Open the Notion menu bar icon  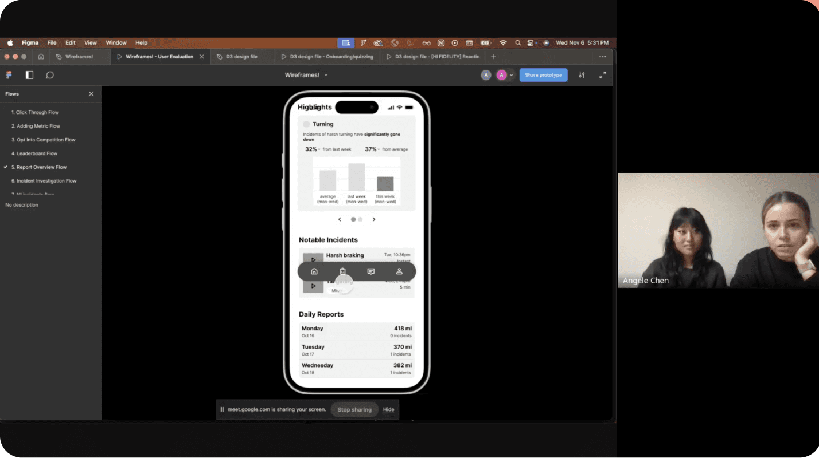[x=440, y=42]
